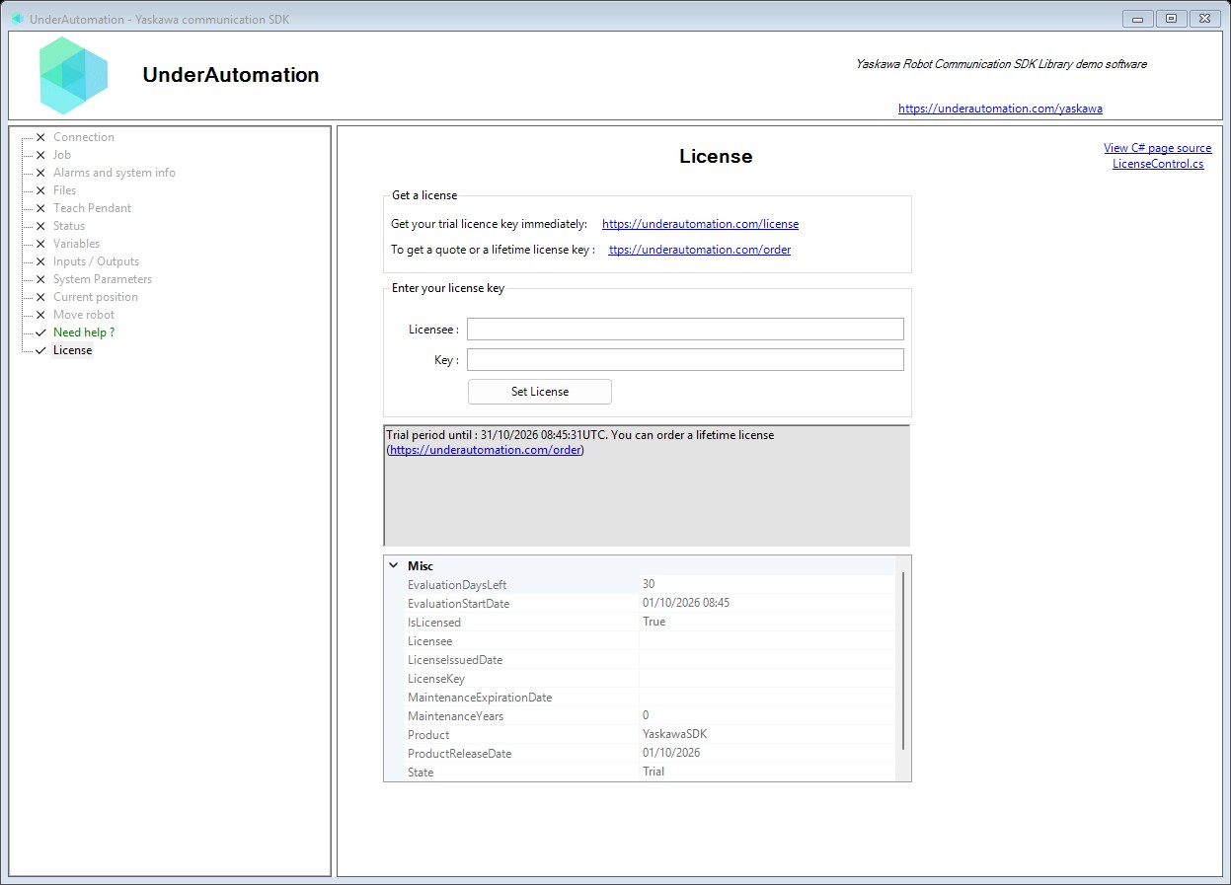Open the Job page in the tree
The height and width of the screenshot is (885, 1231).
point(62,155)
